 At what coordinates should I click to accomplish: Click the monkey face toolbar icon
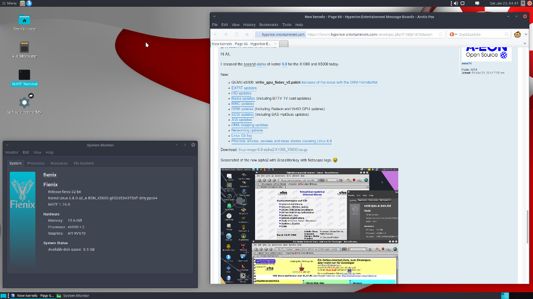point(517,35)
